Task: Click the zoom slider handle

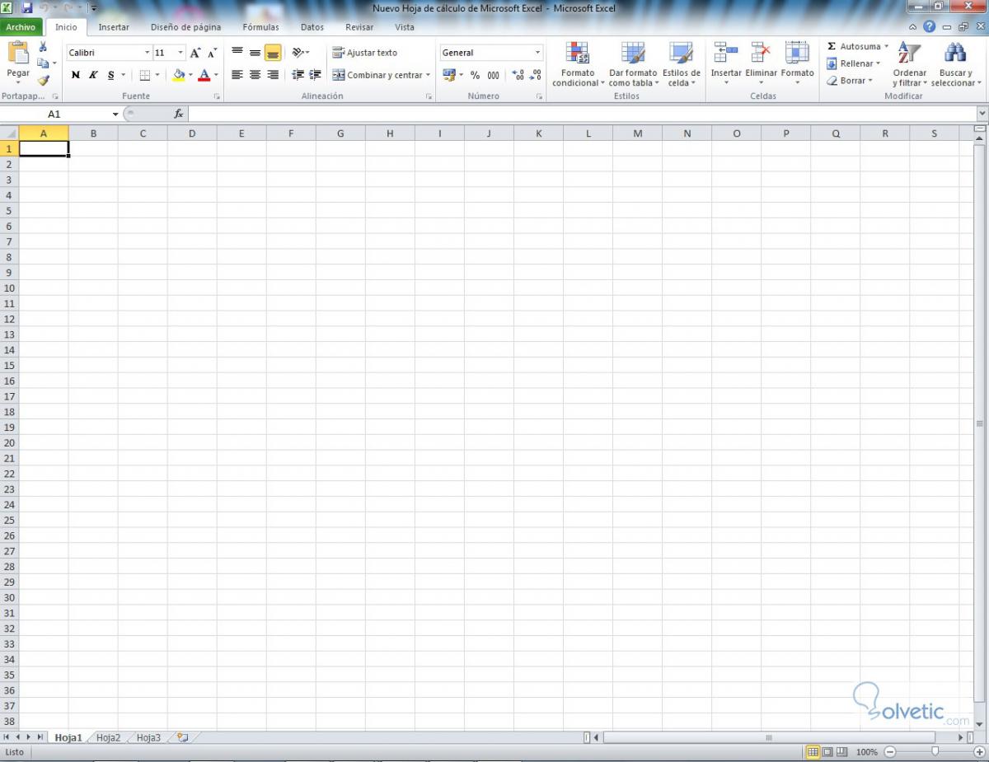Action: pos(935,751)
